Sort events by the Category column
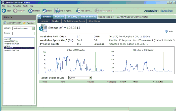176x111 pixels. pos(112,82)
